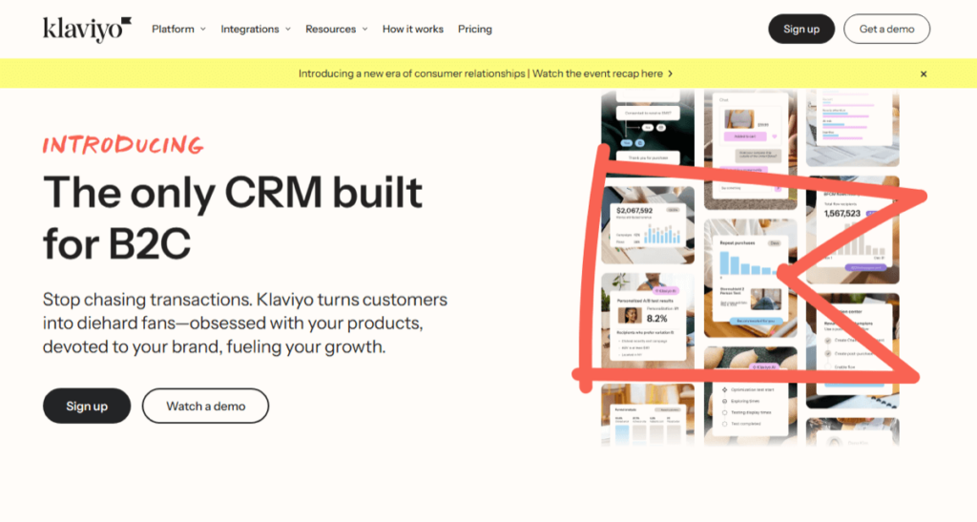977x522 pixels.
Task: Click the 1,567,523 recipients card
Action: click(852, 229)
